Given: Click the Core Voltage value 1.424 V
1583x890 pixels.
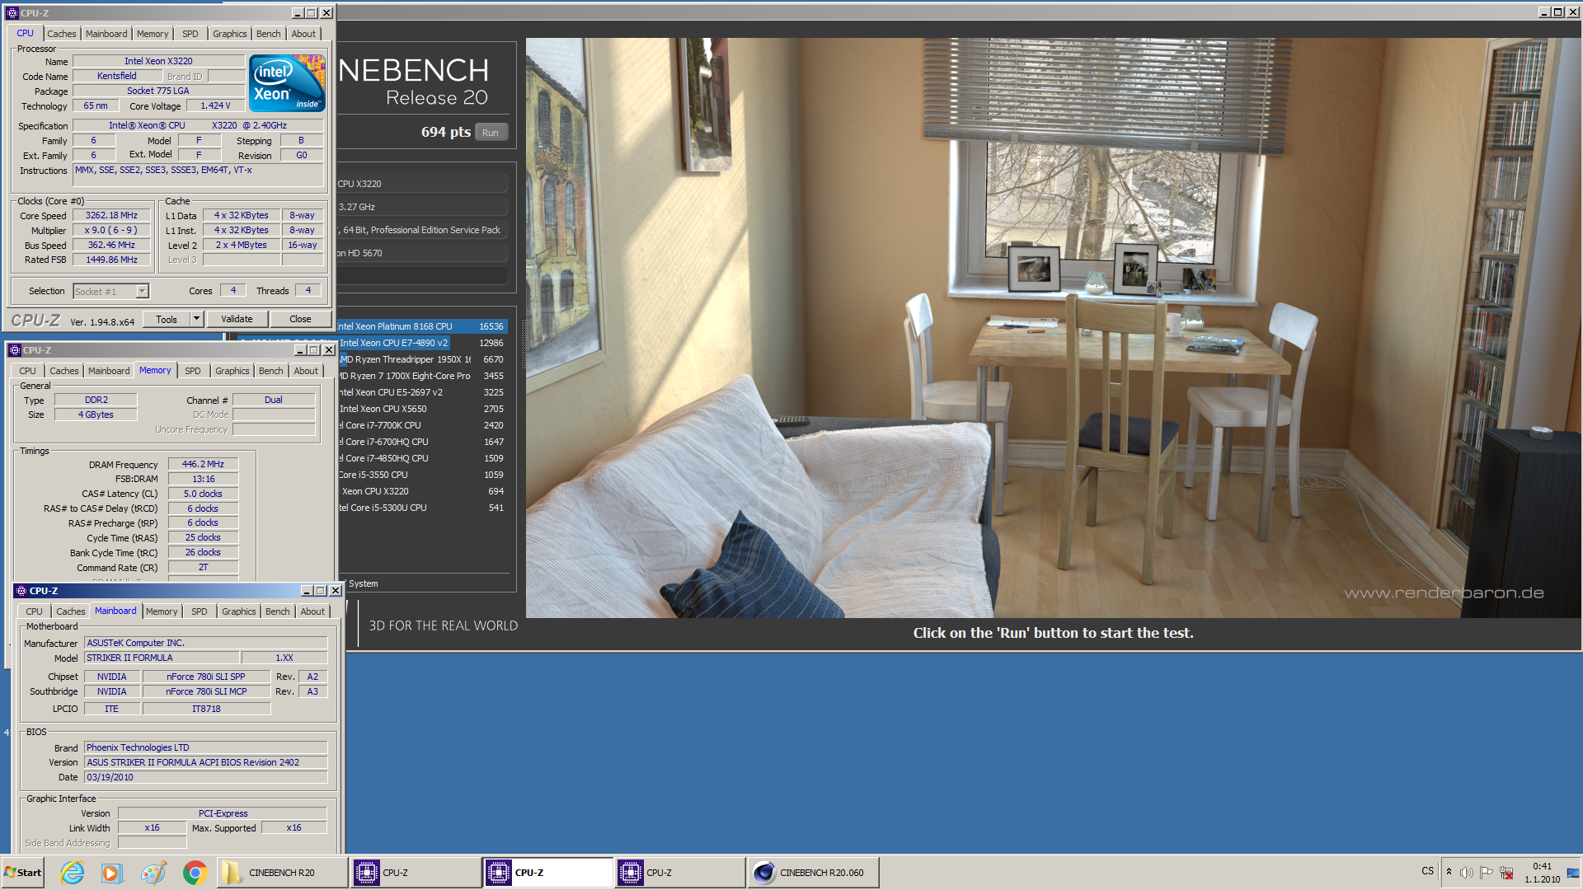Looking at the screenshot, I should [x=215, y=105].
